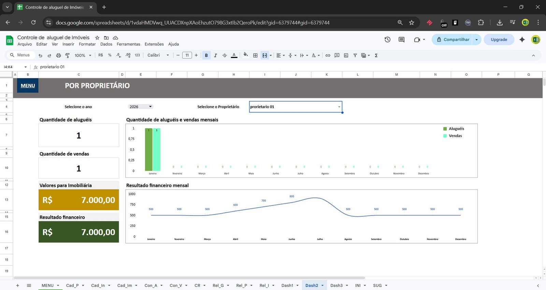The height and width of the screenshot is (290, 546).
Task: Switch to the Dash3 sheet tab
Action: point(336,286)
